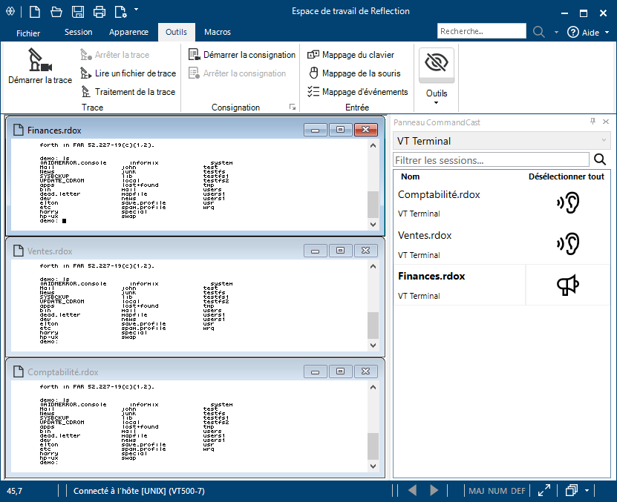Click Désélectionner tout in CommandCast panel
The height and width of the screenshot is (502, 617).
[566, 176]
